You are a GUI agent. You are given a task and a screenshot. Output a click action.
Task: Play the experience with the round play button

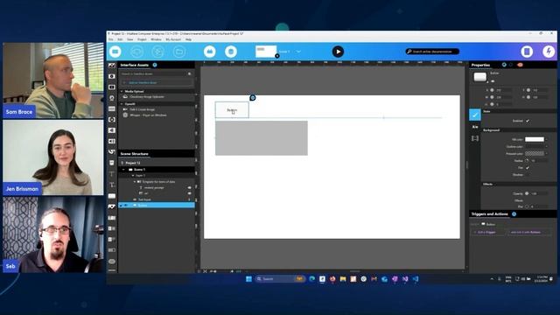point(338,52)
